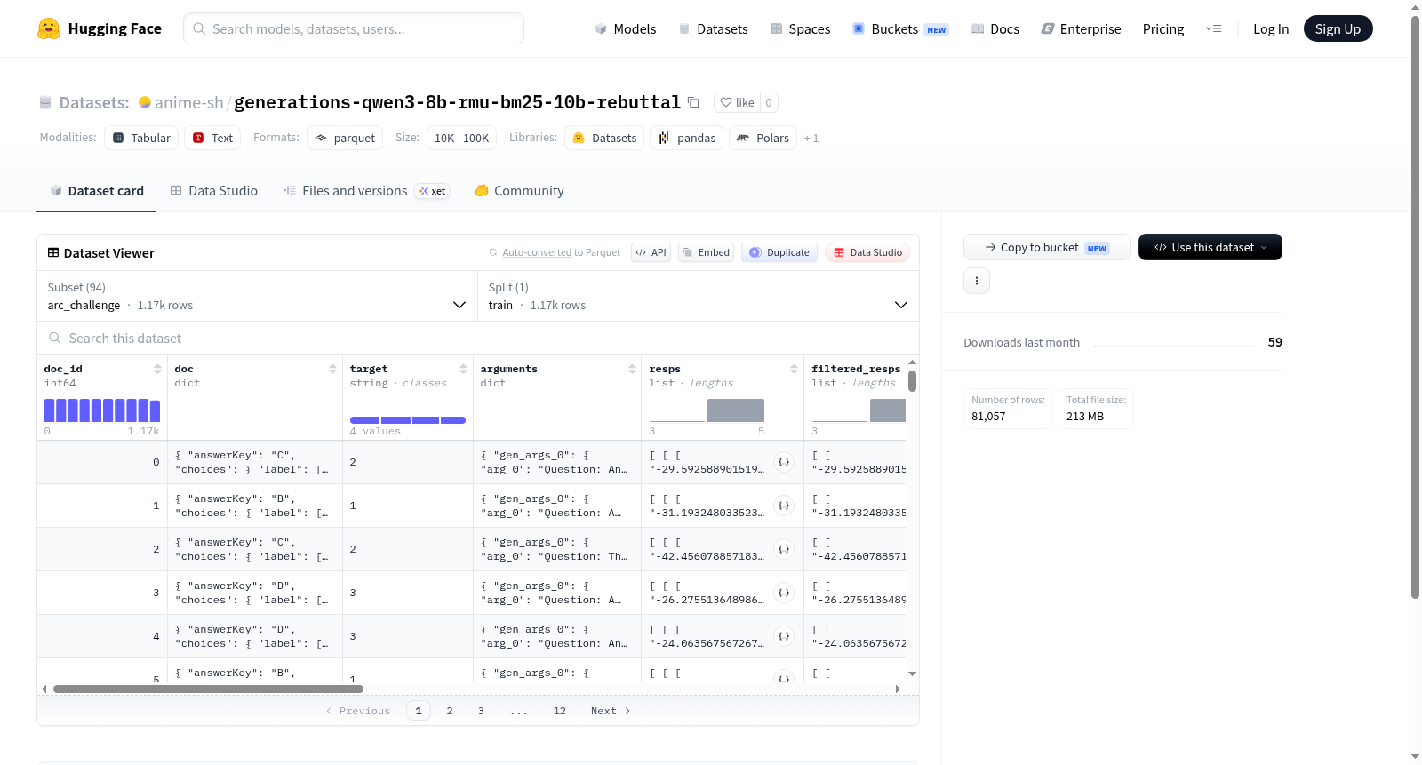The width and height of the screenshot is (1422, 765).
Task: Click the parquet format tag
Action: click(x=345, y=138)
